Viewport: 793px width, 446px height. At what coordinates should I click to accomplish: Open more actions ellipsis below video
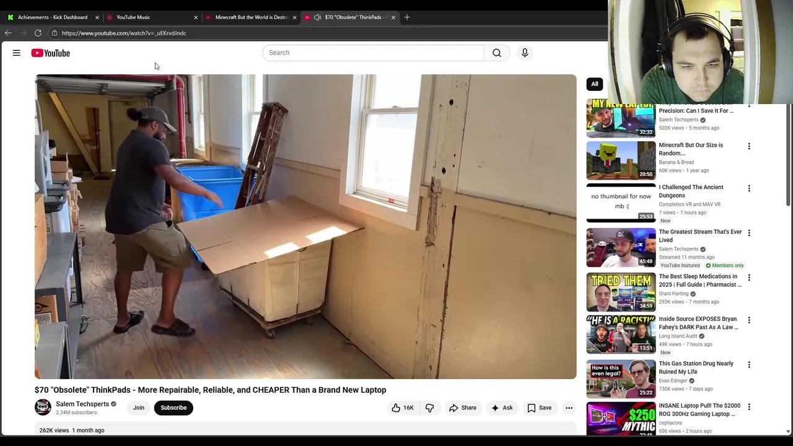pos(569,408)
